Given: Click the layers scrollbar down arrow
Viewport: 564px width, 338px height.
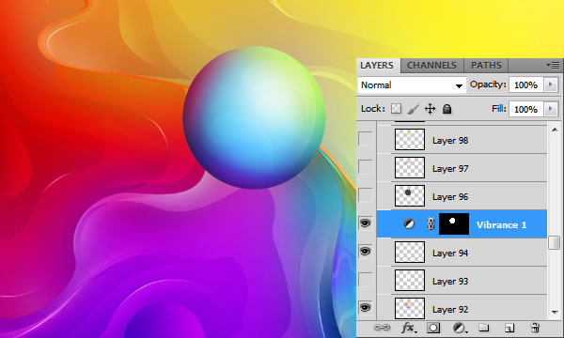Looking at the screenshot, I should (x=555, y=312).
